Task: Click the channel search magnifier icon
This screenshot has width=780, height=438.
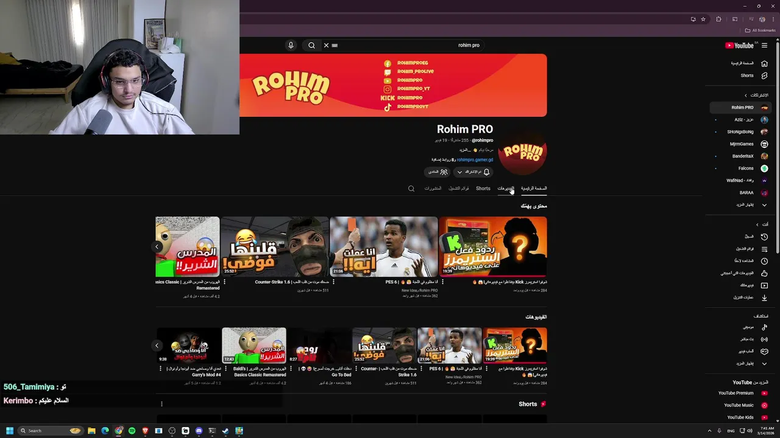Action: [411, 189]
